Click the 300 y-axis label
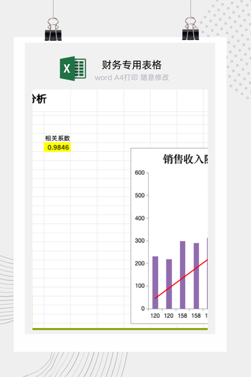This screenshot has height=377, width=251. (139, 241)
